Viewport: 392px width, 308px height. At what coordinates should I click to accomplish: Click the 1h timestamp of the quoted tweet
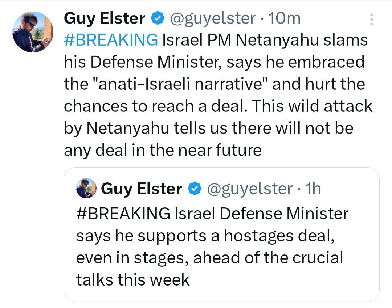(313, 189)
